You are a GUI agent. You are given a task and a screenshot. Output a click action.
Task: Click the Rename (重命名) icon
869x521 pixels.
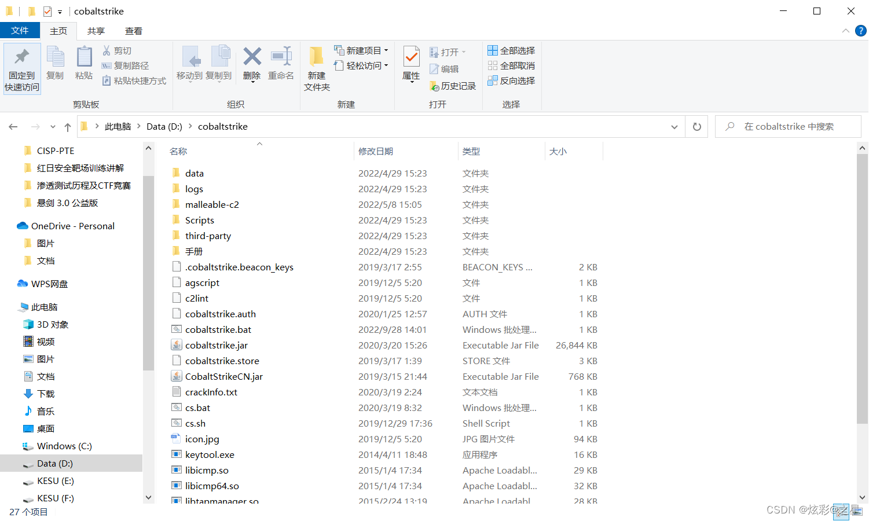coord(281,57)
